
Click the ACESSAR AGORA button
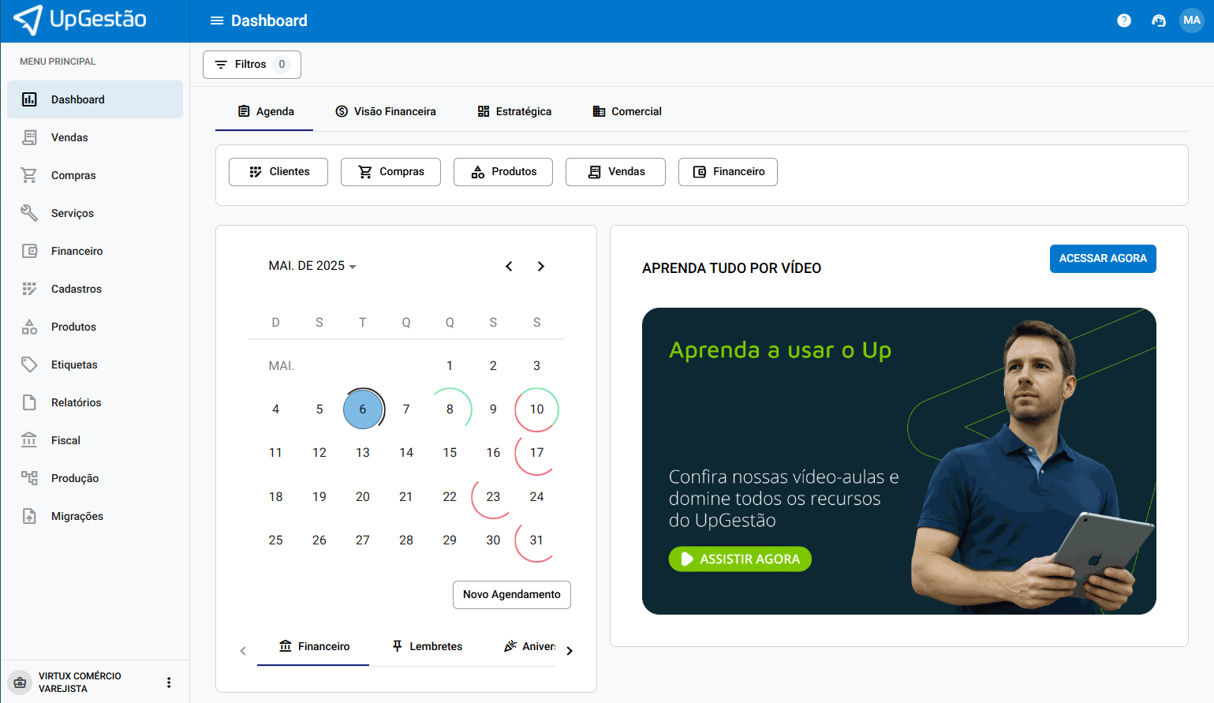click(1102, 259)
